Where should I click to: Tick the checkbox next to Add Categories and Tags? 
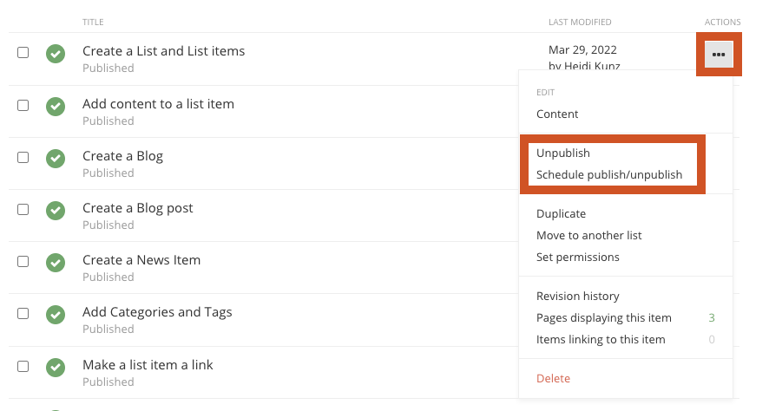point(23,313)
